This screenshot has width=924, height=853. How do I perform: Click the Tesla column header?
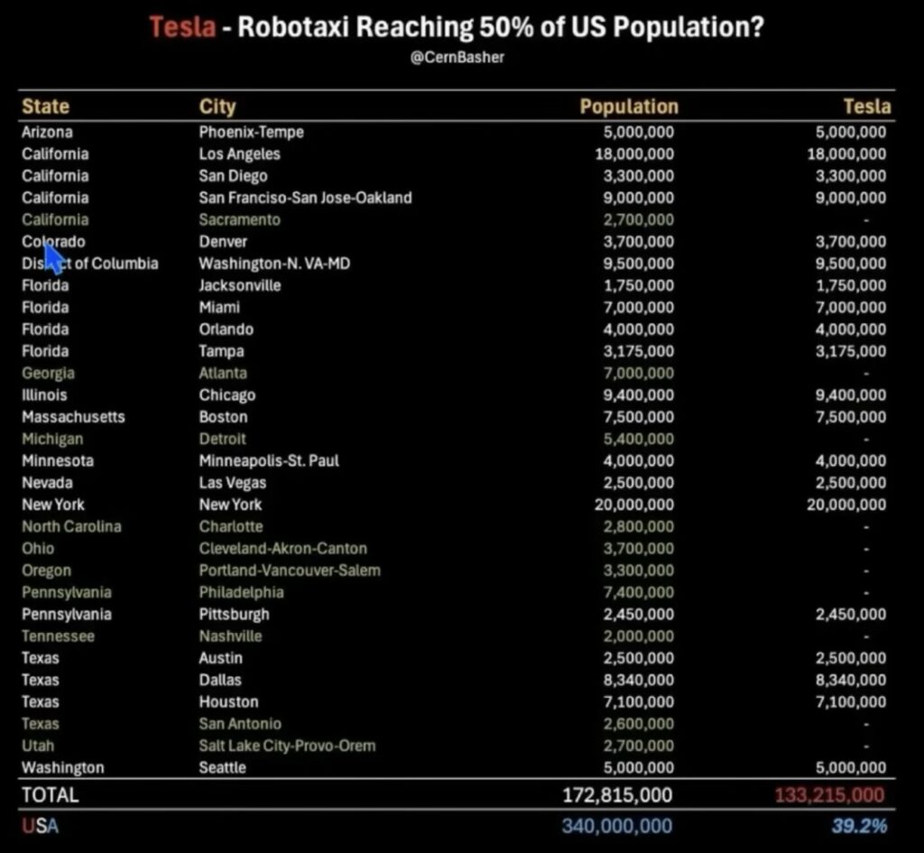(x=866, y=107)
